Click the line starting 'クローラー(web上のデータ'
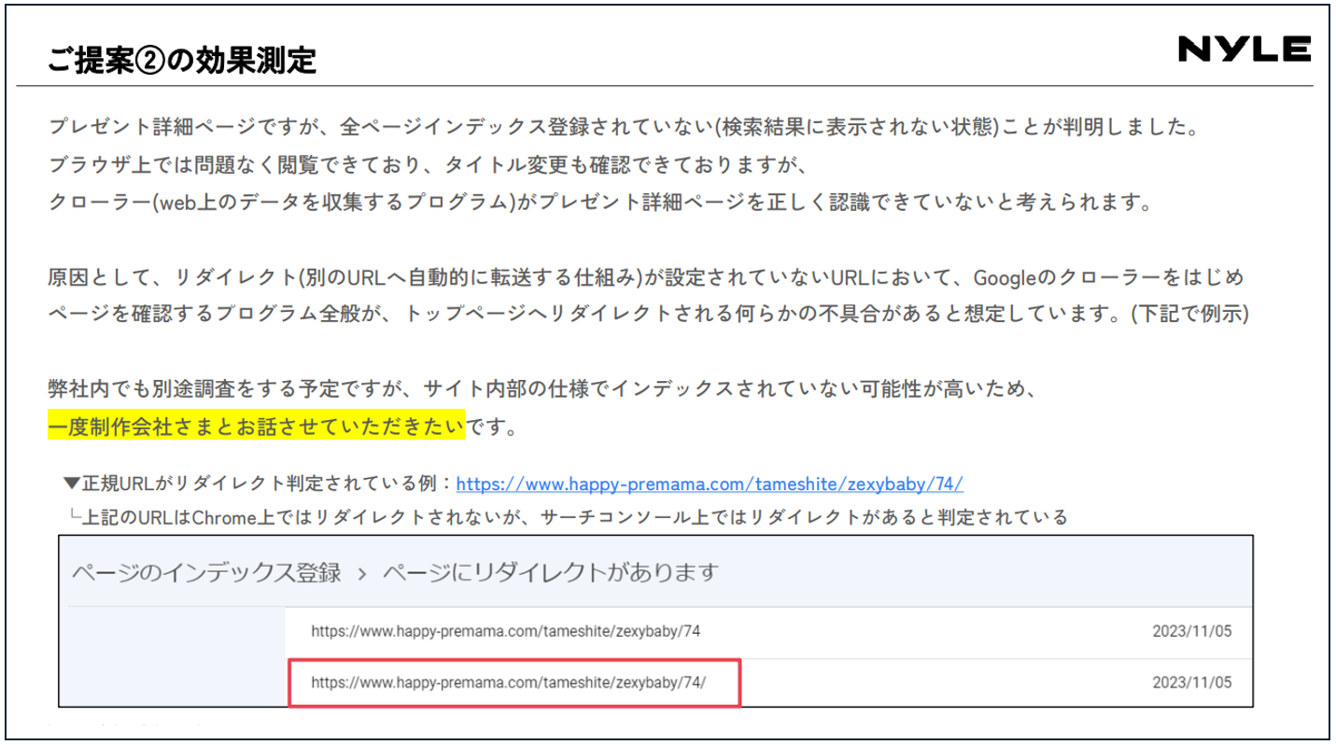The image size is (1336, 745). click(601, 202)
